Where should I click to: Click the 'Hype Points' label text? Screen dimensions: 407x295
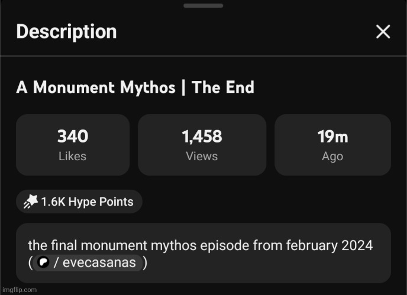pos(101,202)
